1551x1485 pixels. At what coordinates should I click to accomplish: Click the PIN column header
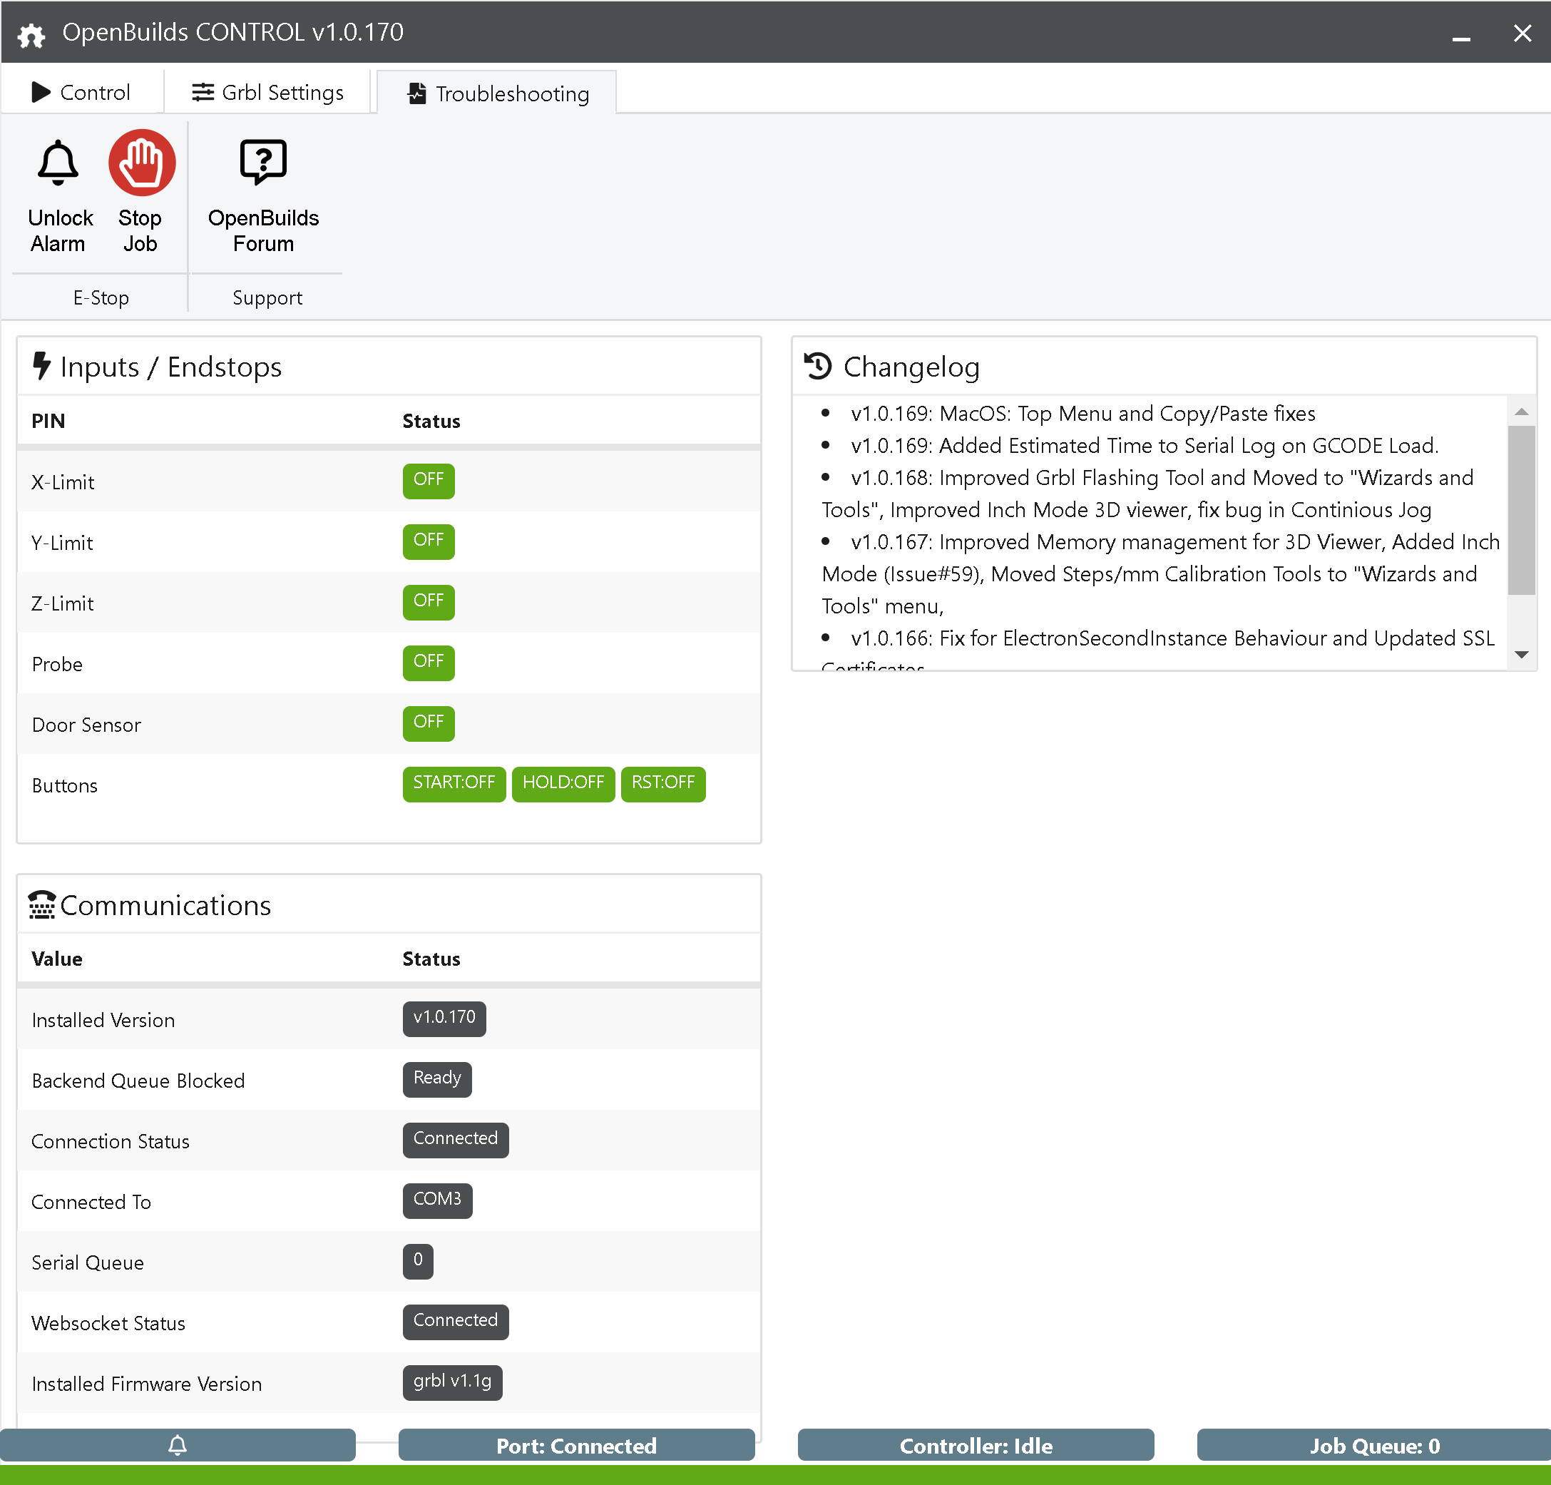pos(48,420)
